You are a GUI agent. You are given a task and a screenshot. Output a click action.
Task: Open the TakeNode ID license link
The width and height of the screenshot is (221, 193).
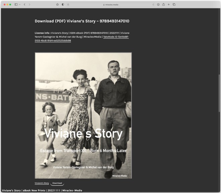(116, 37)
